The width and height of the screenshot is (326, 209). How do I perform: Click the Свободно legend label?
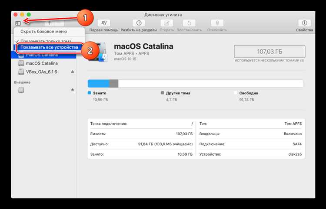(x=249, y=93)
